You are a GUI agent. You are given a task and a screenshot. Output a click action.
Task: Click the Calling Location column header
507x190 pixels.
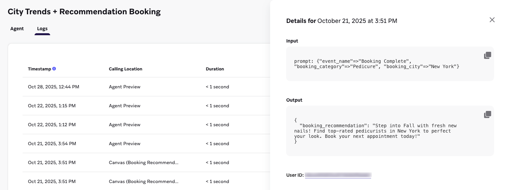pos(125,69)
